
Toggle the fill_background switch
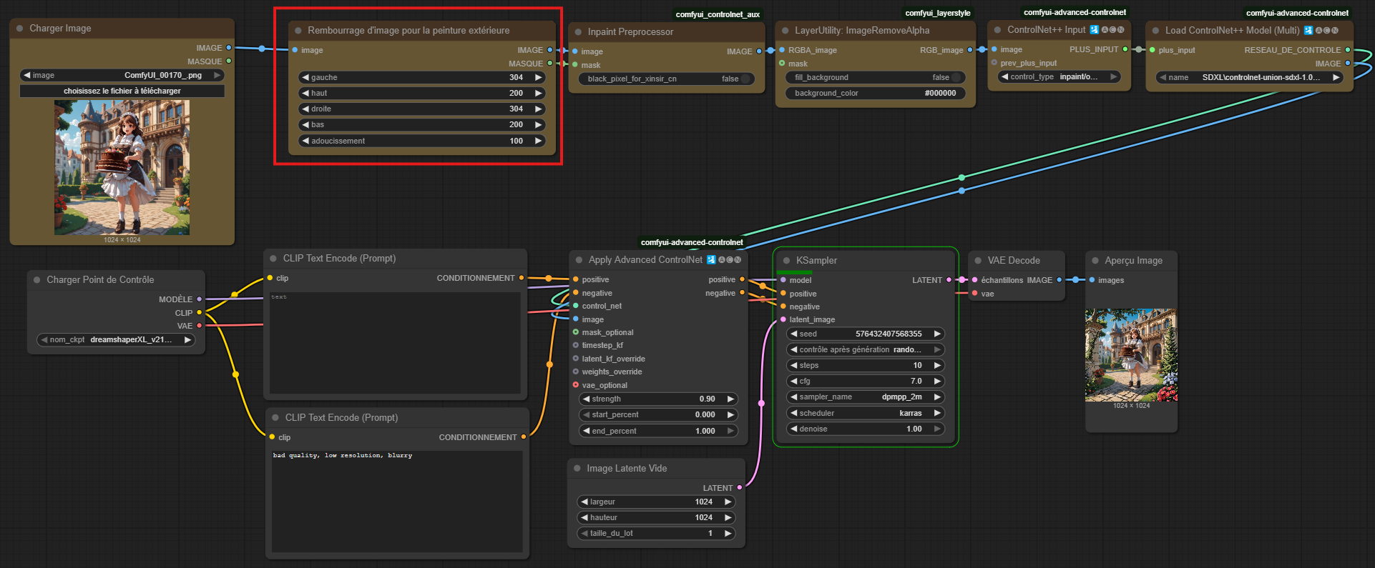(x=956, y=77)
